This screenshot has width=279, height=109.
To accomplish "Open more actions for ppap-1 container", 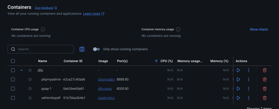I will click(x=248, y=89).
